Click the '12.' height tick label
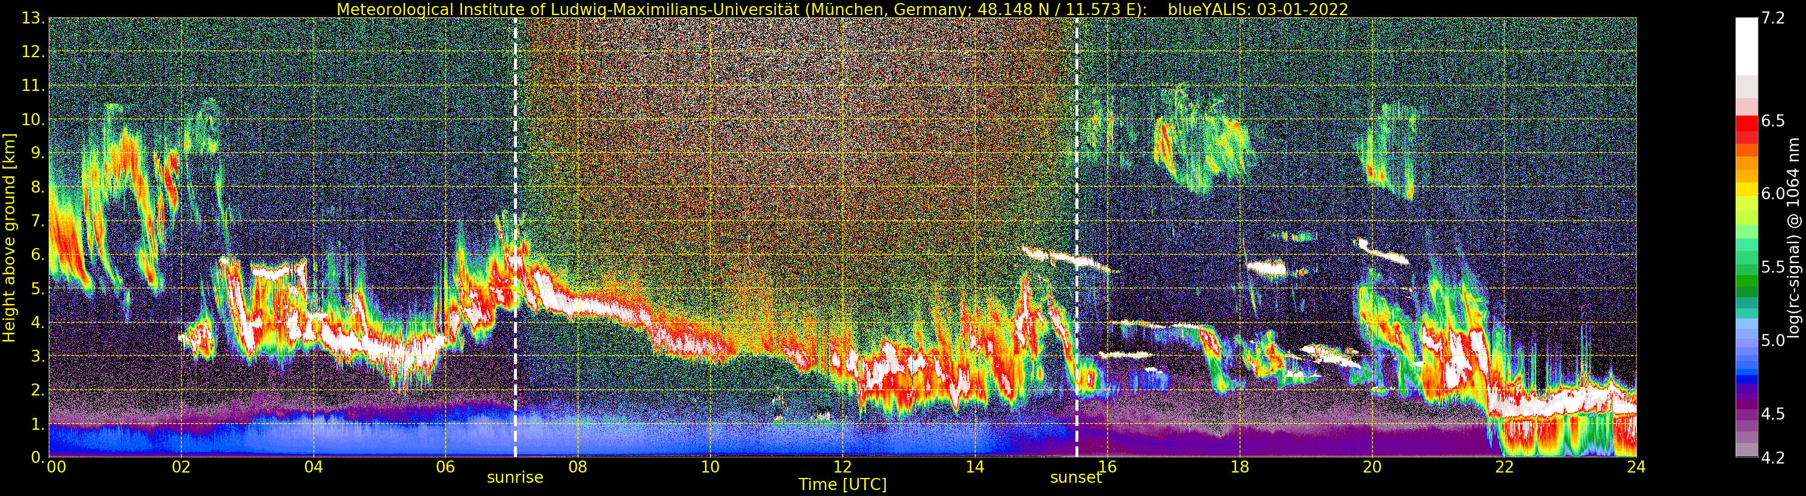1806x496 pixels. [34, 52]
